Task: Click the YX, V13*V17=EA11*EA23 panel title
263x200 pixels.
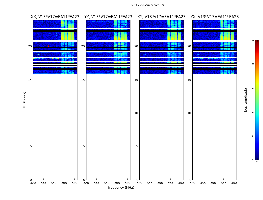Action: (214, 17)
